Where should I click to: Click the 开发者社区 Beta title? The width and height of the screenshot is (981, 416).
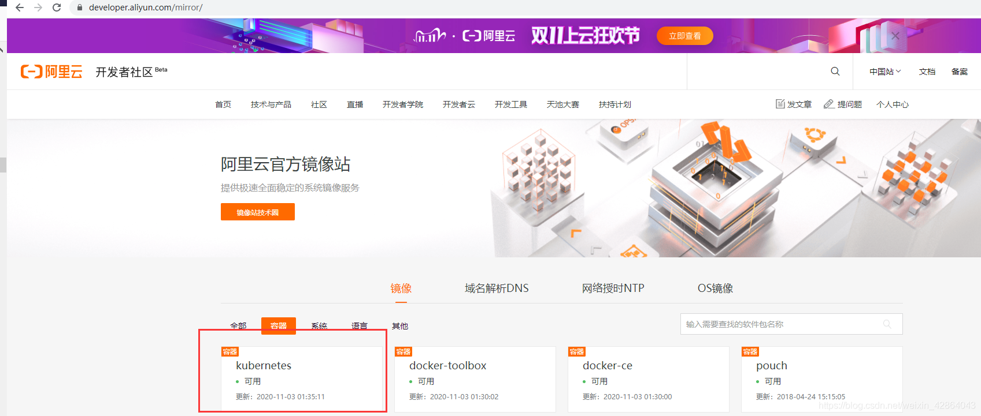click(x=131, y=72)
